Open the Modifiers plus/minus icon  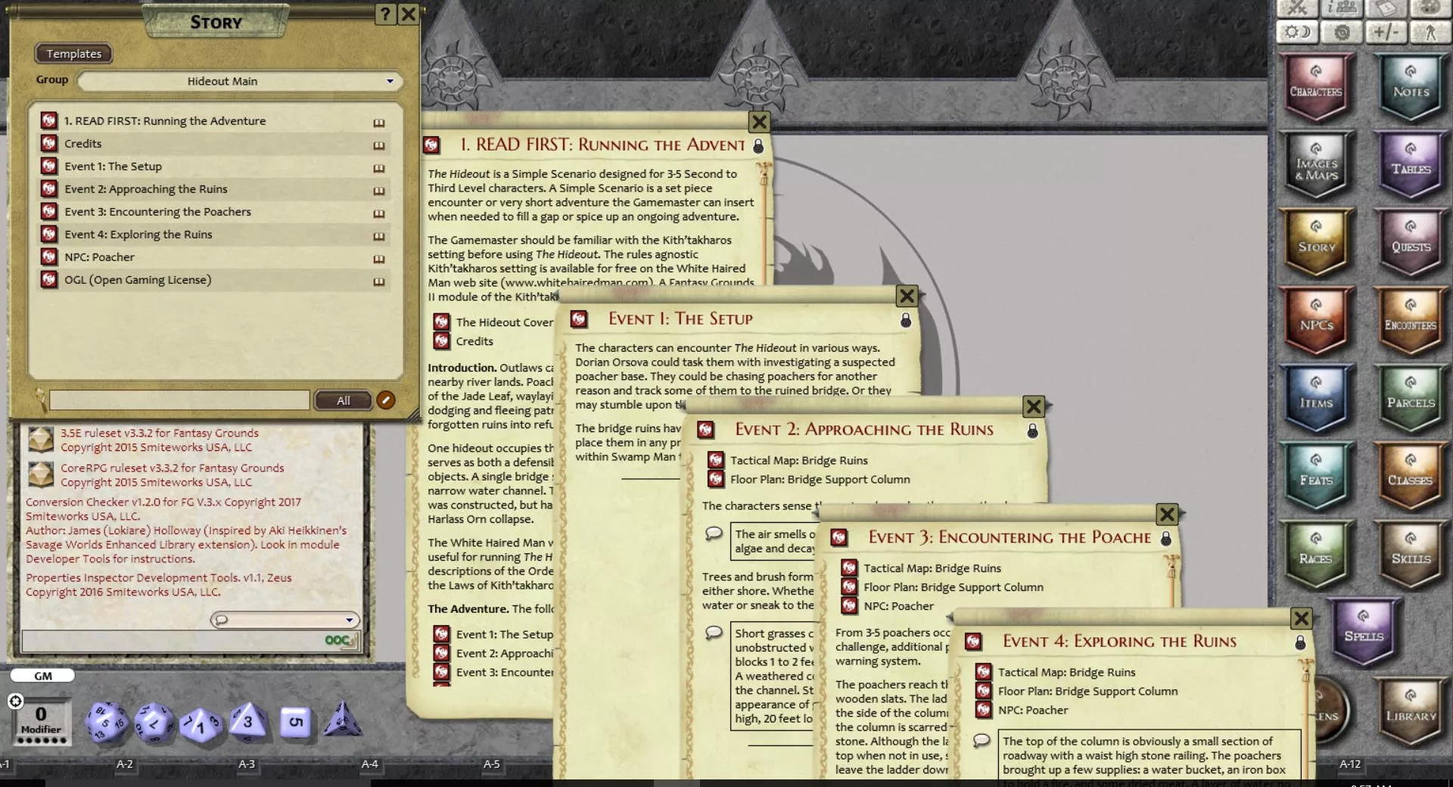click(1386, 32)
